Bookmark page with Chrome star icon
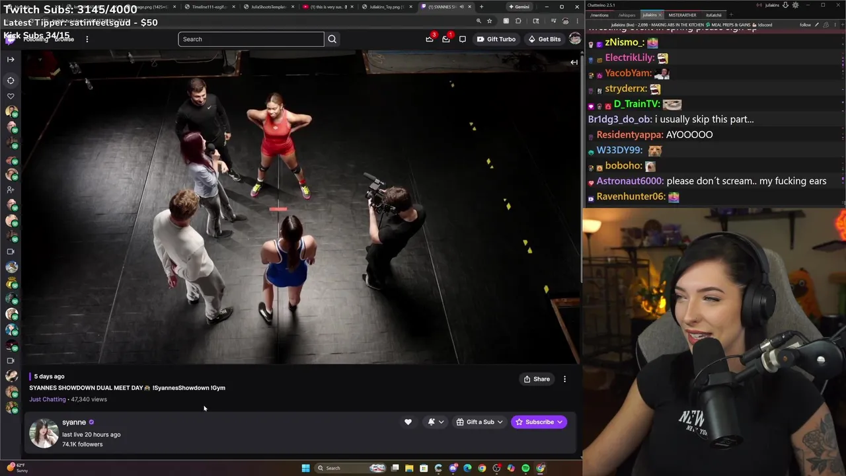 point(489,21)
